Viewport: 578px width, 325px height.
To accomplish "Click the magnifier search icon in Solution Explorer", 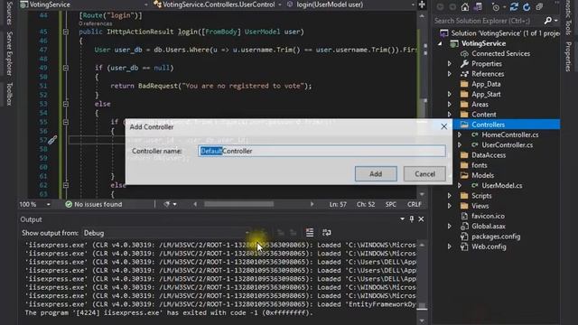I will pyautogui.click(x=548, y=21).
